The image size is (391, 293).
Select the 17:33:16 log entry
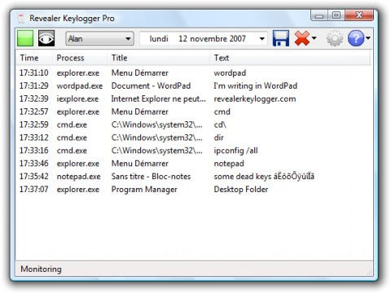click(x=194, y=151)
